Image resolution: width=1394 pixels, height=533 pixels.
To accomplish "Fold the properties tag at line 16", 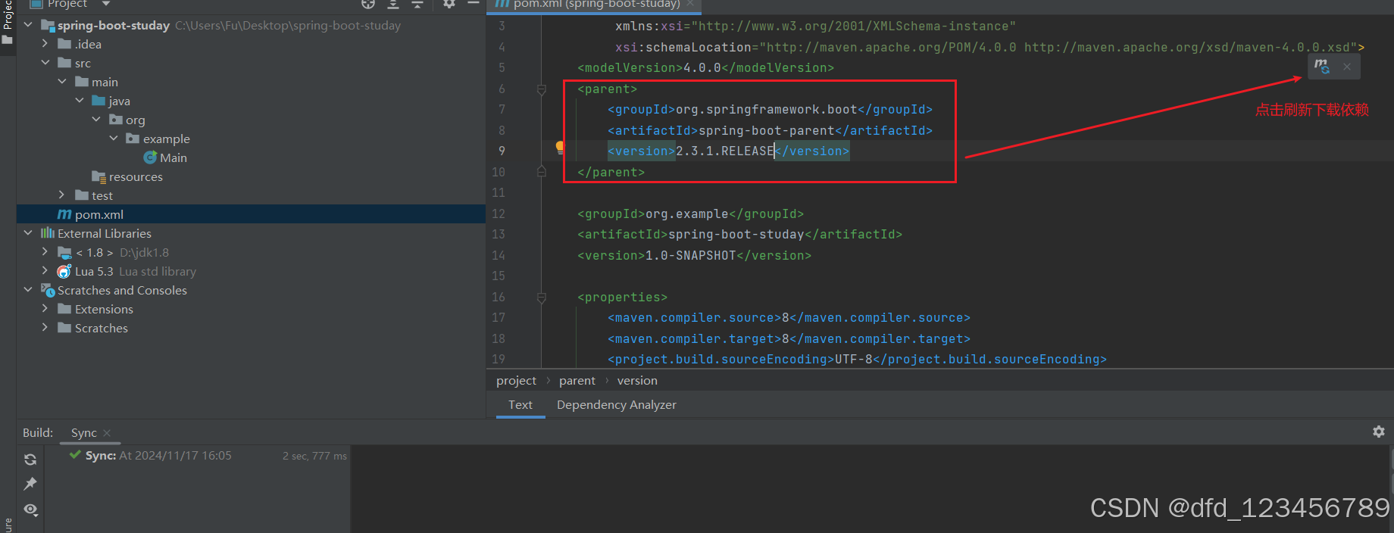I will pyautogui.click(x=542, y=298).
